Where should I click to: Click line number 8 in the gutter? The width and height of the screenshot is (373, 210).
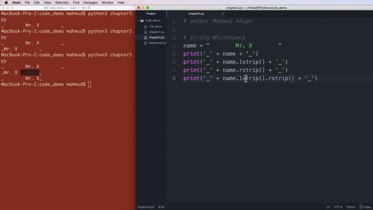174,78
